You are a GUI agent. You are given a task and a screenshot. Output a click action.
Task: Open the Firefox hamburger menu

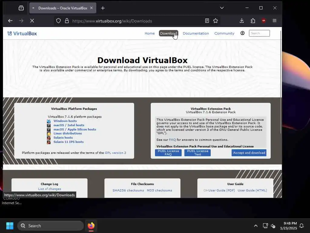pyautogui.click(x=274, y=21)
